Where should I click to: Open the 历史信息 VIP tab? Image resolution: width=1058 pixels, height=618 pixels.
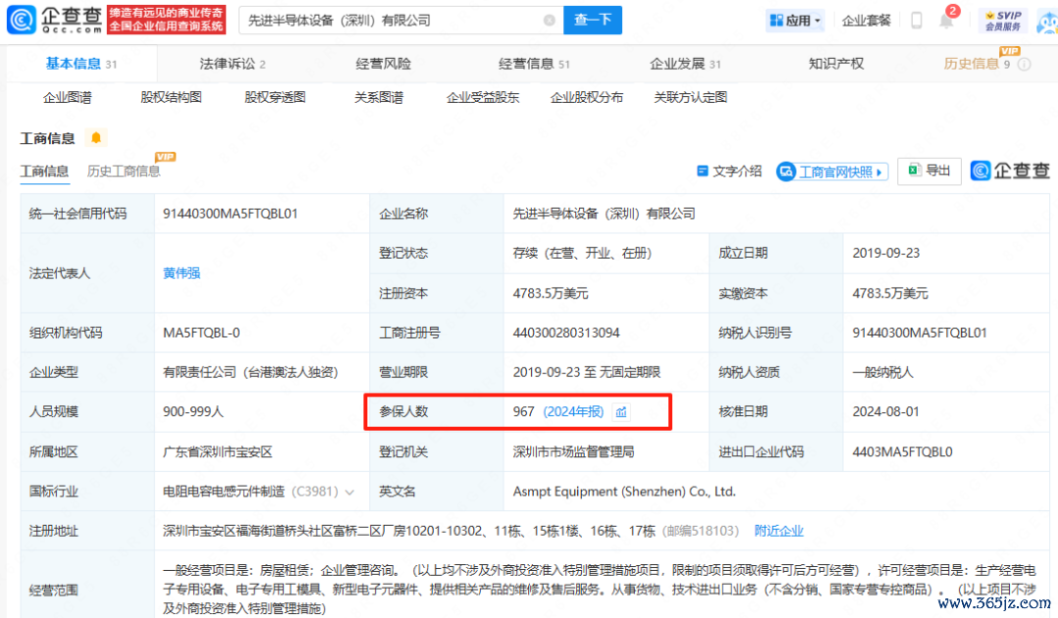pos(977,64)
